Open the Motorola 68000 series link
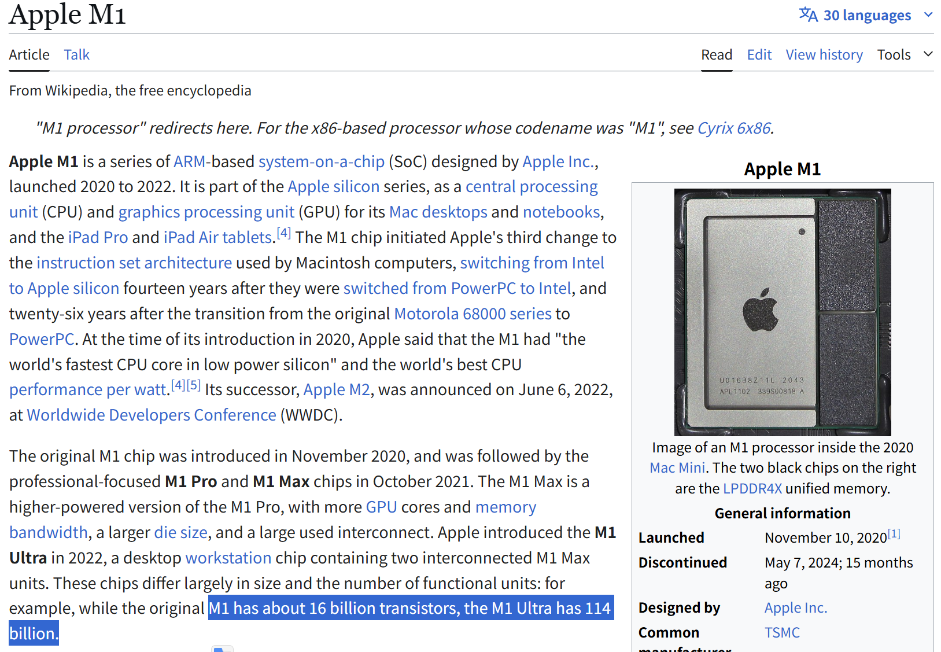This screenshot has height=652, width=941. (x=473, y=314)
